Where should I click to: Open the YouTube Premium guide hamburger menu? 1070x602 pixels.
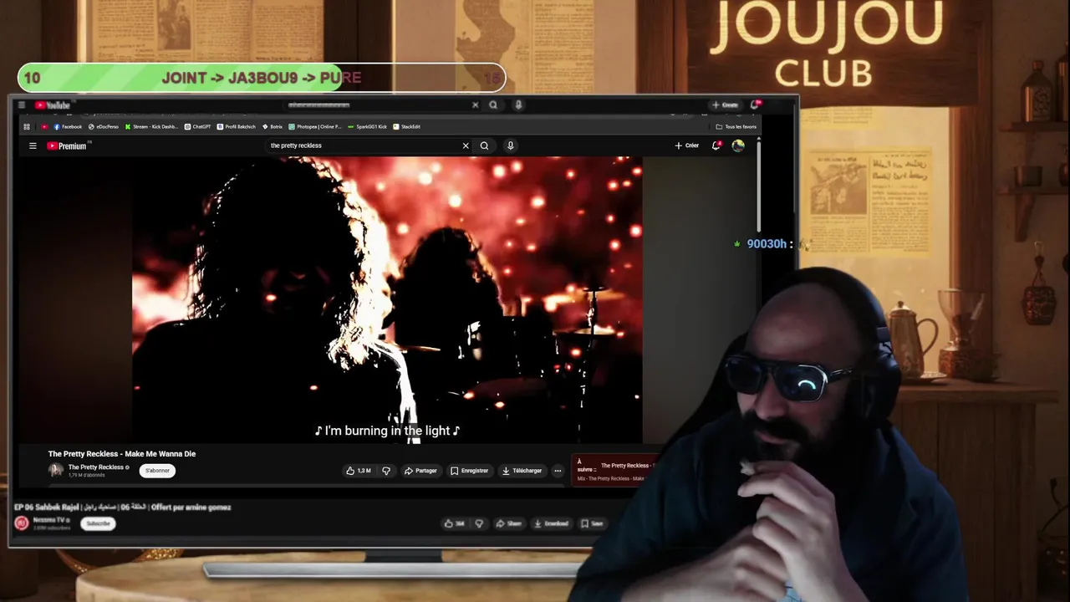(x=33, y=145)
